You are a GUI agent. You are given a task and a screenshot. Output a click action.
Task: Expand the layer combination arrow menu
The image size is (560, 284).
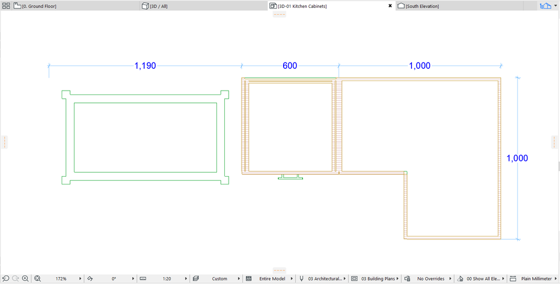(x=239, y=278)
